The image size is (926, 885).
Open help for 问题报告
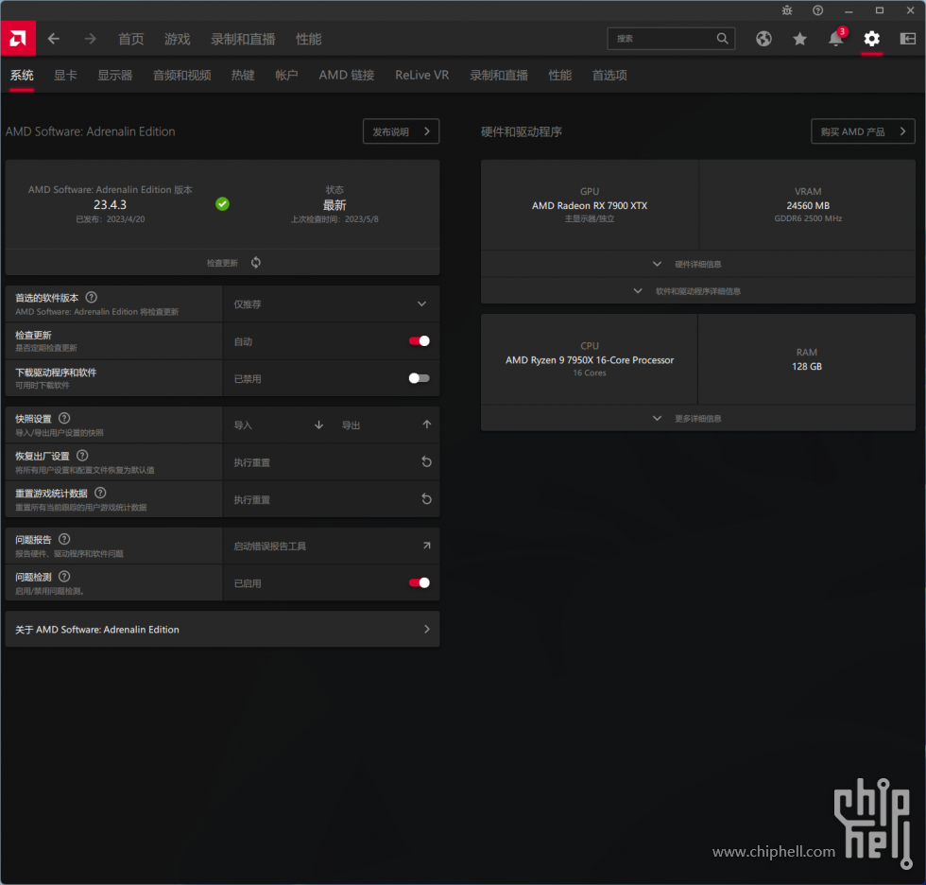click(x=64, y=539)
